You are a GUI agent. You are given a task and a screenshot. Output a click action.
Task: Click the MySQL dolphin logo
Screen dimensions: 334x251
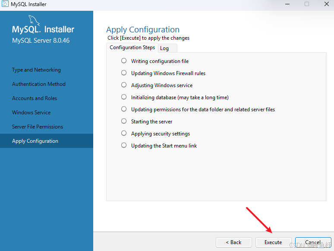(x=34, y=20)
